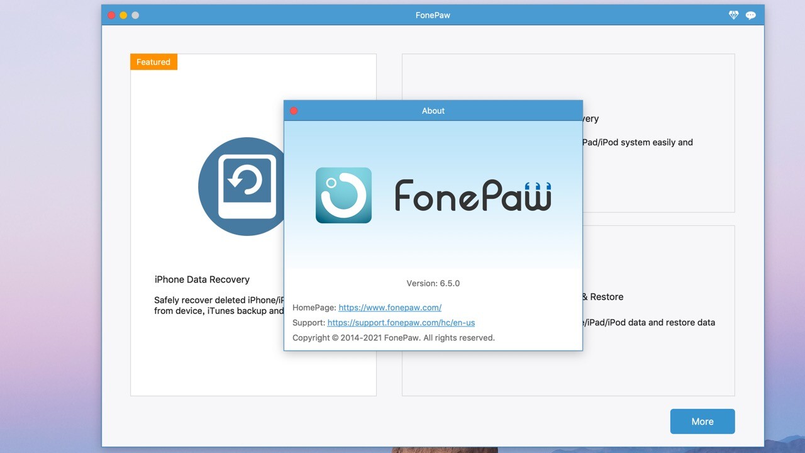Screen dimensions: 805x453
Task: Click the "FonePaw" main window title
Action: pos(433,15)
